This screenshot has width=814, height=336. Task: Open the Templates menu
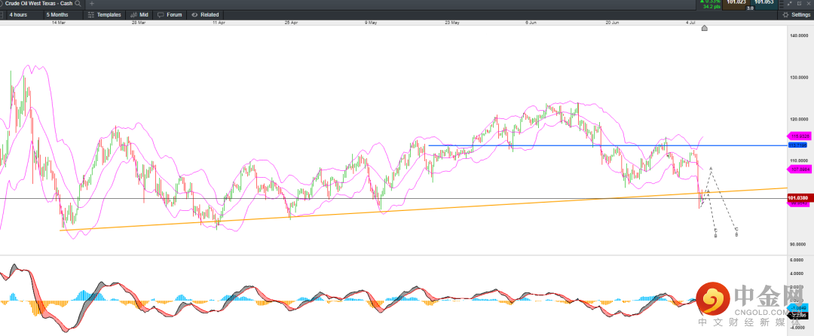(x=105, y=14)
